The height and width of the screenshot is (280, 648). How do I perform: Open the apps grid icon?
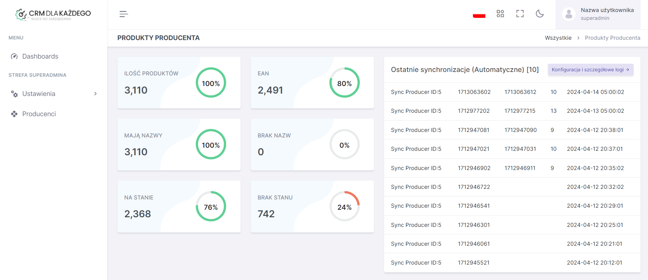[500, 14]
